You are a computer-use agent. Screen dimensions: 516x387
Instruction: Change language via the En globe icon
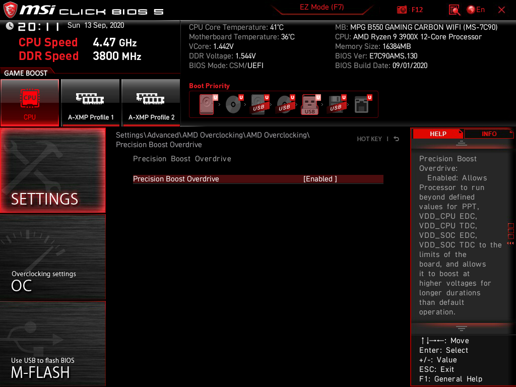pyautogui.click(x=476, y=10)
